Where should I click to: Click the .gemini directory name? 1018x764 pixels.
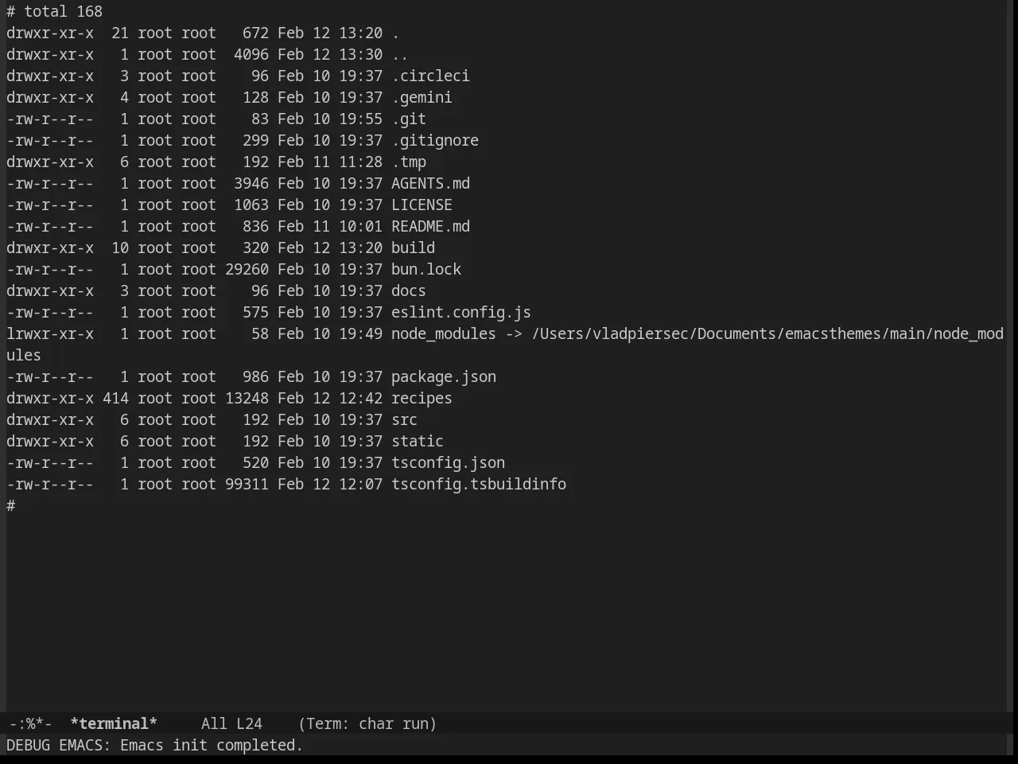pos(422,97)
